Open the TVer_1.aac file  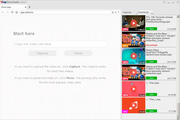[x=151, y=111]
